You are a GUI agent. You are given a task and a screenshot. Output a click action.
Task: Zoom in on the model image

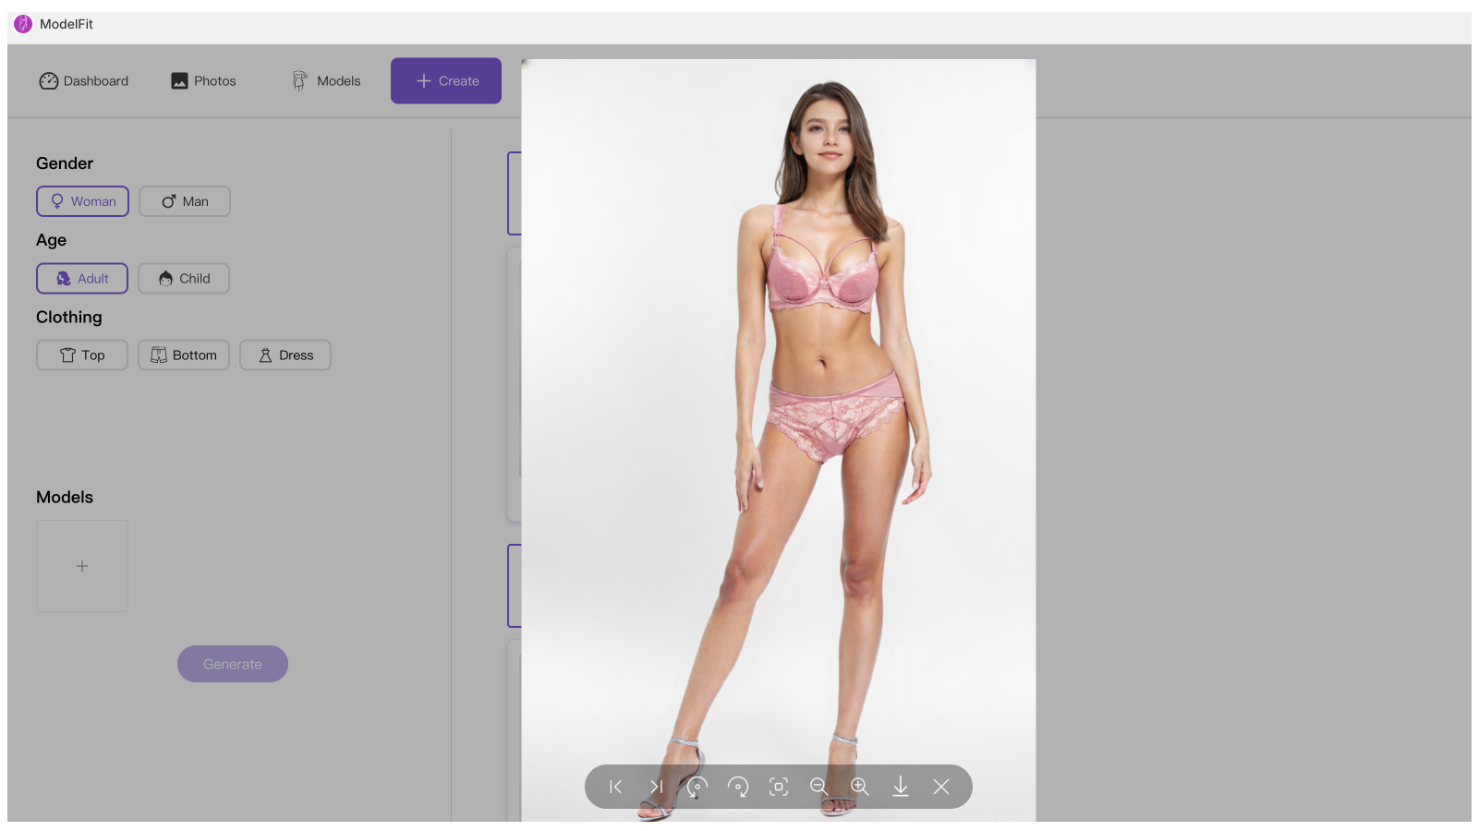click(859, 787)
